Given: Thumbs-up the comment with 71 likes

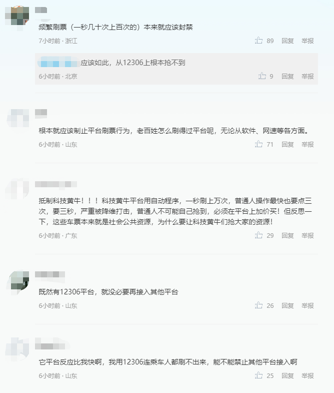Looking at the screenshot, I should point(259,144).
